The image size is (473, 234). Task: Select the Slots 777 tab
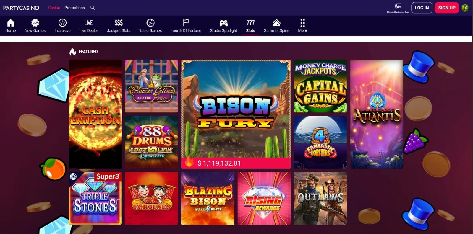click(250, 26)
